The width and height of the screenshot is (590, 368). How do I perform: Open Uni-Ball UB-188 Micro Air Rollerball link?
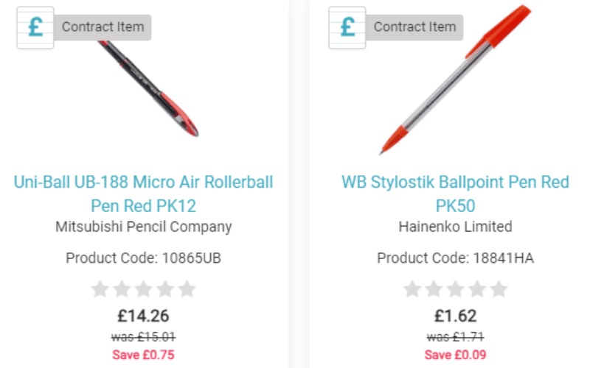point(143,194)
